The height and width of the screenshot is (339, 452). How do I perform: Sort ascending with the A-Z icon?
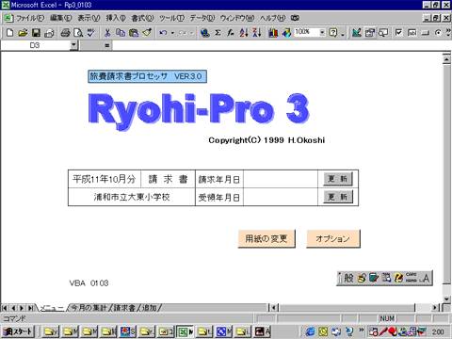click(x=244, y=33)
